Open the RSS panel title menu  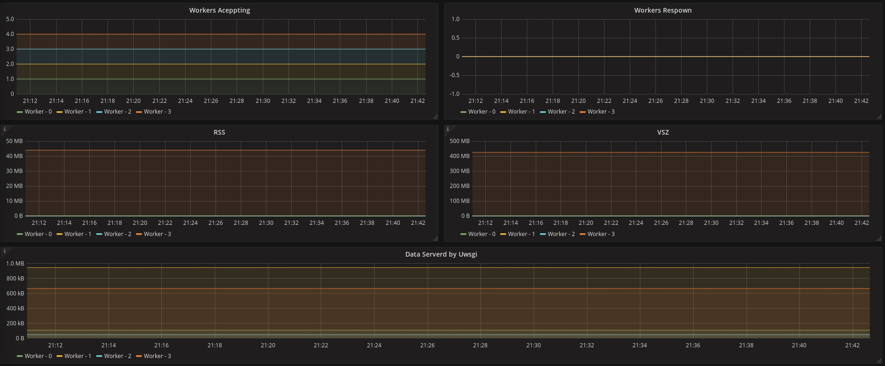pos(219,132)
